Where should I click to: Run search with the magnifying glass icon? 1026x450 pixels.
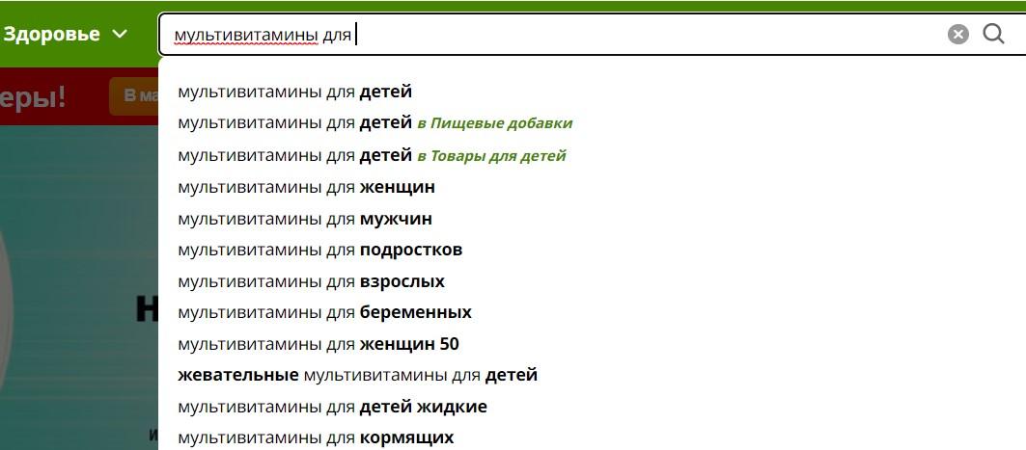pos(993,34)
